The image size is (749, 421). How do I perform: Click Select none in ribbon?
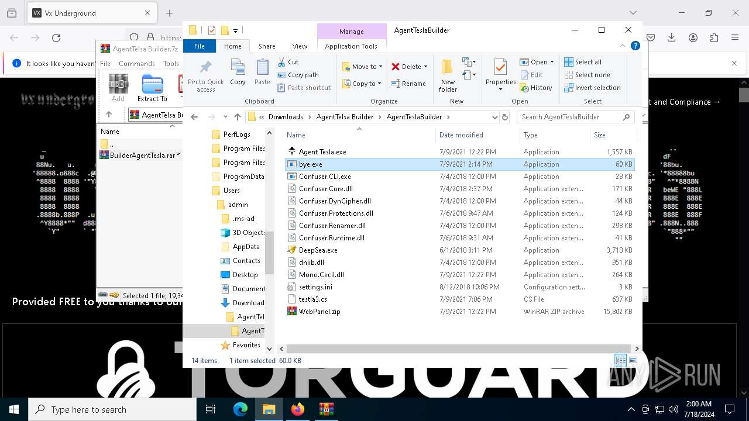[587, 75]
